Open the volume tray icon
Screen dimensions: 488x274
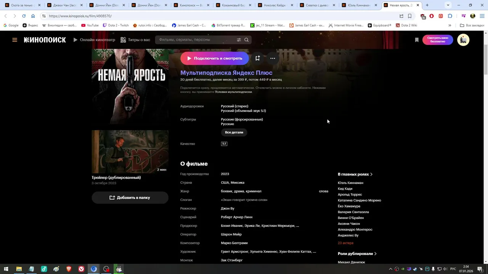(x=445, y=269)
